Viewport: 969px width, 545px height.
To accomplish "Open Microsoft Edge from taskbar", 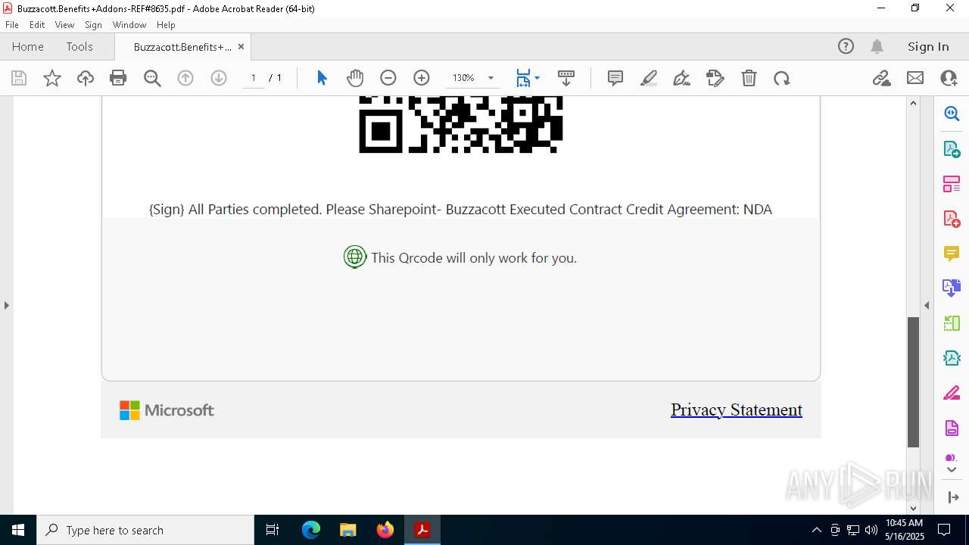I will pyautogui.click(x=311, y=530).
